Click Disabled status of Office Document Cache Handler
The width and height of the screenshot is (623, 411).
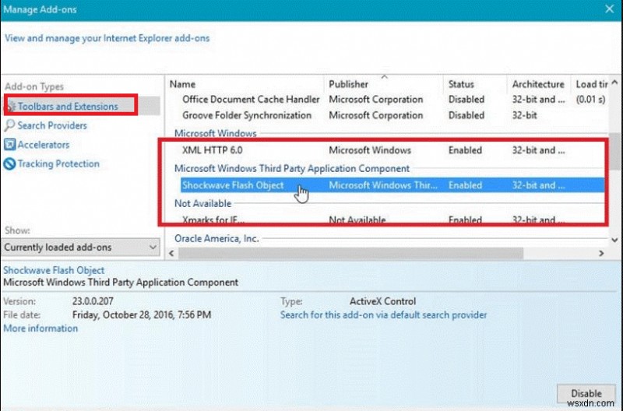(466, 100)
